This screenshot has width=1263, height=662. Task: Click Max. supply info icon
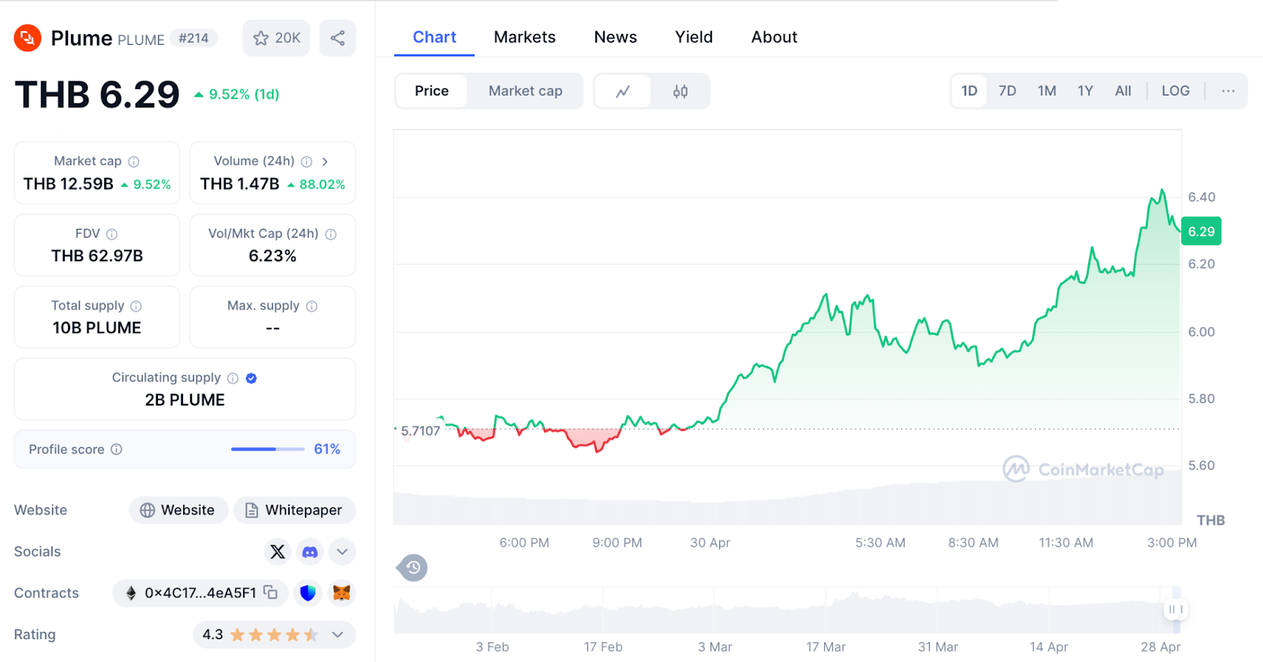312,306
